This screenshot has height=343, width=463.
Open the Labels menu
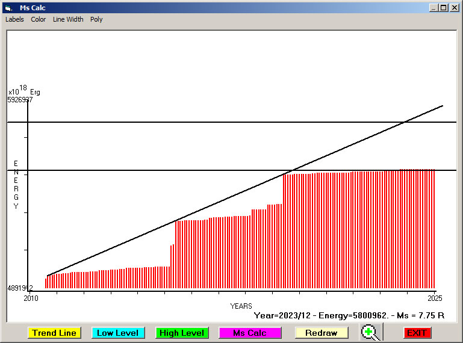pyautogui.click(x=14, y=19)
